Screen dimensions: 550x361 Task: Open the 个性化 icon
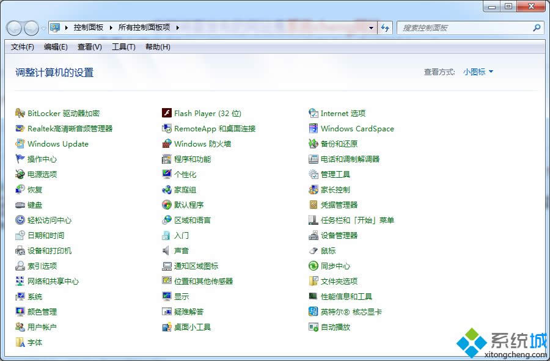[x=167, y=174]
